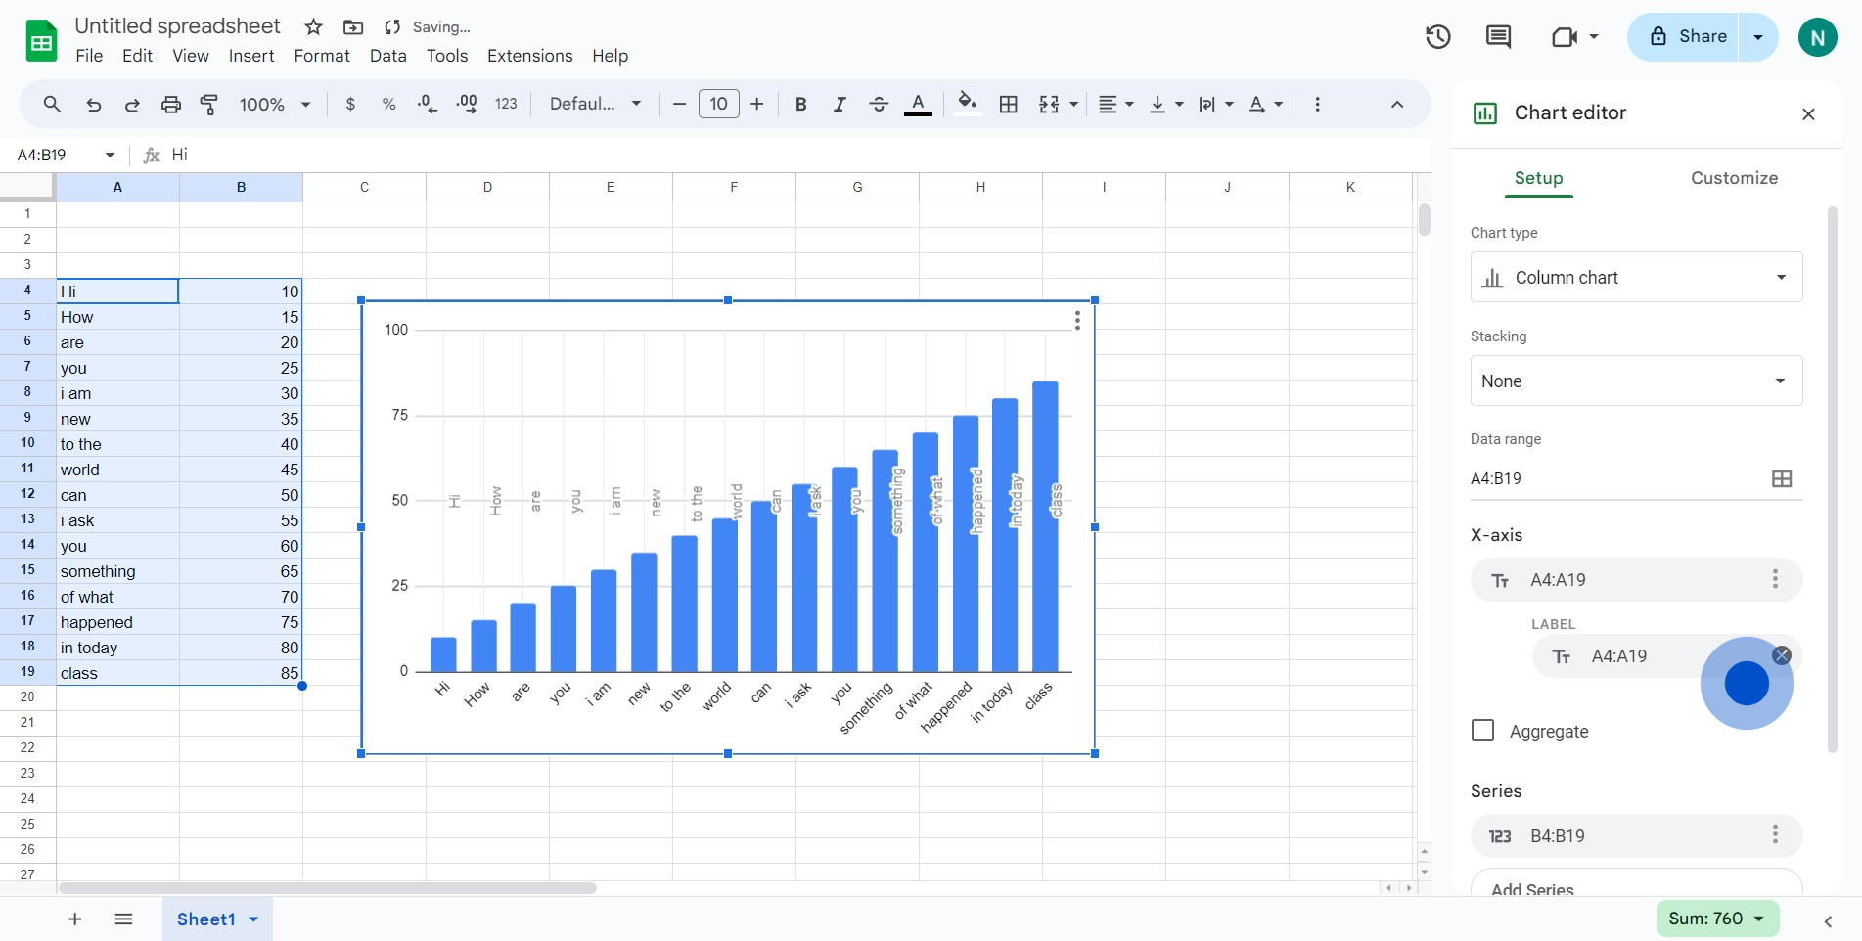Click the paint format roller icon
The image size is (1862, 941).
pos(208,104)
